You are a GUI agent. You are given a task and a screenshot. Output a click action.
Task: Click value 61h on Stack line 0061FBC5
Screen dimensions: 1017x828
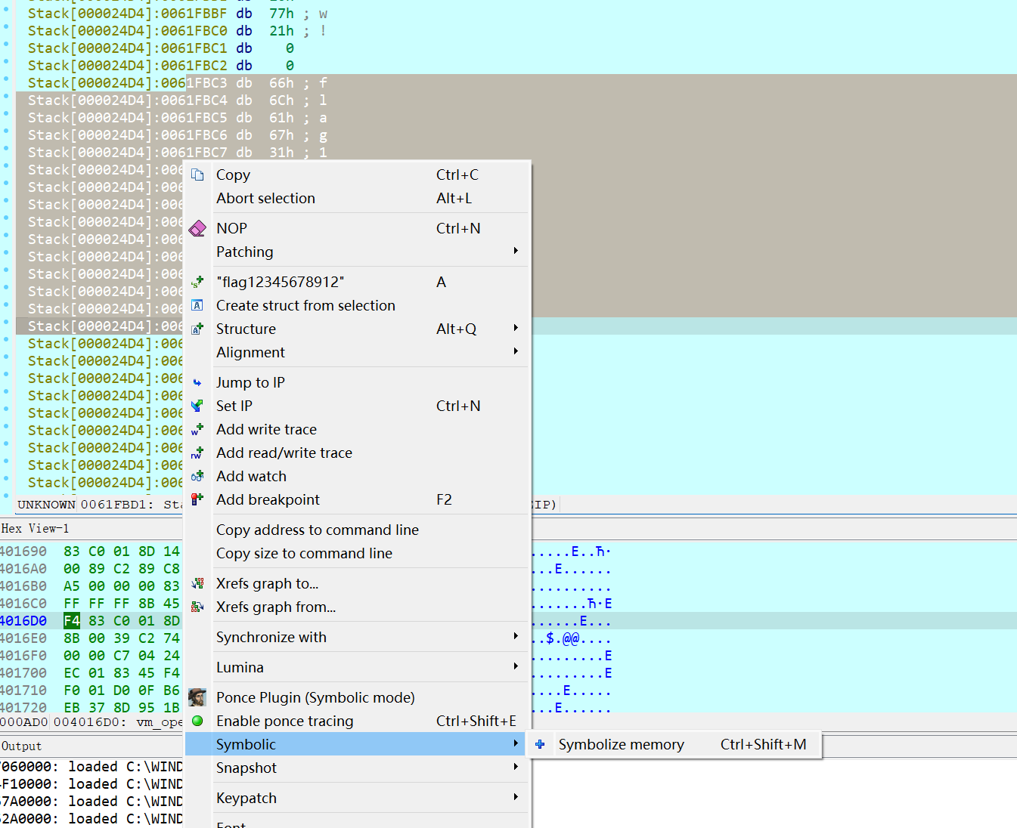pos(281,118)
